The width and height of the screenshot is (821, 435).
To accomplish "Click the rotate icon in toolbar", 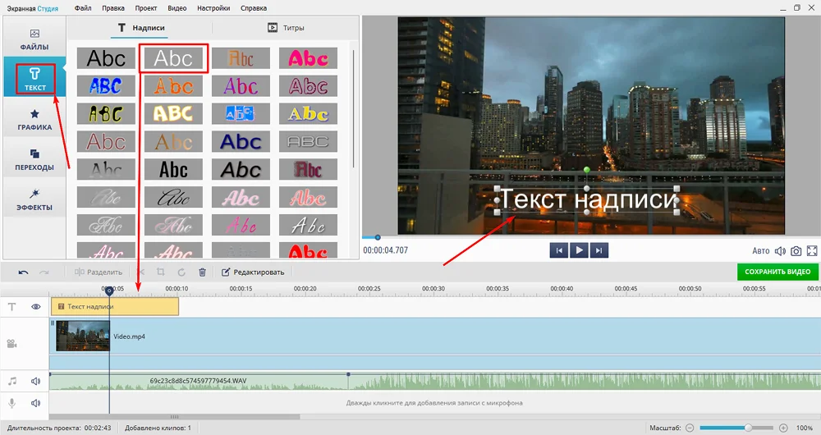I will click(x=181, y=272).
